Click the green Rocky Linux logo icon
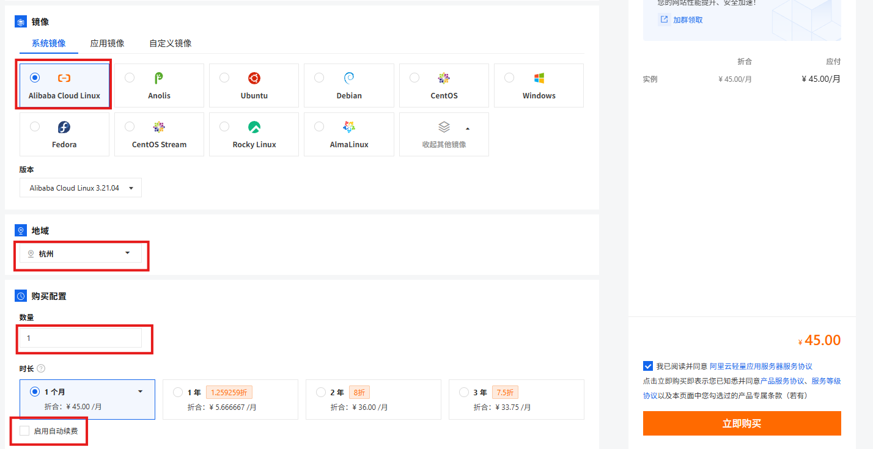 (254, 127)
